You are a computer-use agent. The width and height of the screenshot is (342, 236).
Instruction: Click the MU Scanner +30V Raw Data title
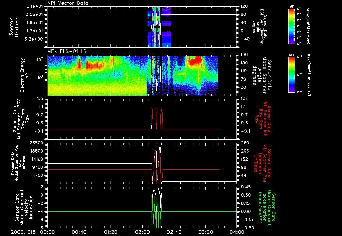coord(21,119)
